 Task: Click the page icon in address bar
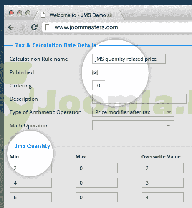48,27
